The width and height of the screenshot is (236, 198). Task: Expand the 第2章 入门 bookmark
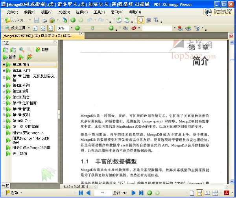click(4, 70)
